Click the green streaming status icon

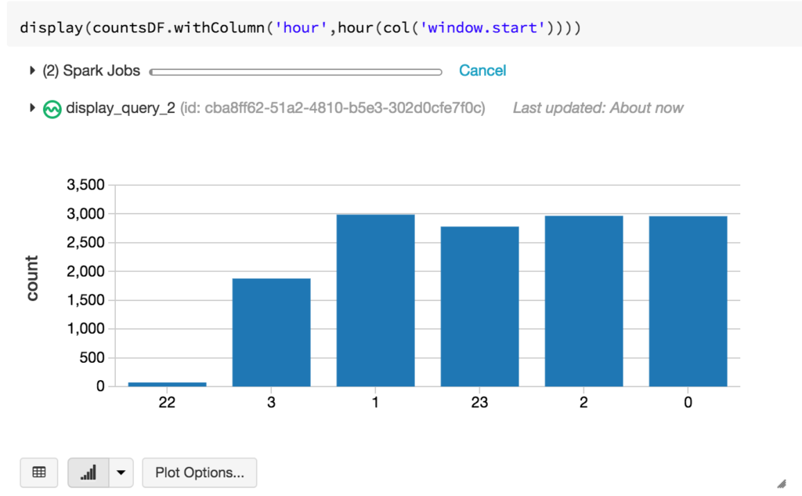[52, 109]
